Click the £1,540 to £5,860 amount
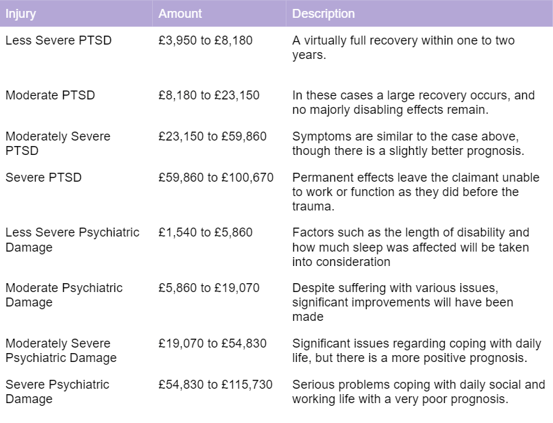Viewport: 553px width, 423px height. pyautogui.click(x=206, y=232)
